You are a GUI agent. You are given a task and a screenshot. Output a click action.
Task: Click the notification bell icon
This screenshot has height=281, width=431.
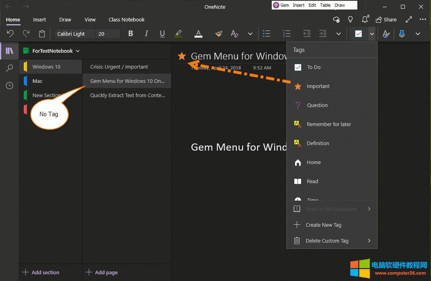(364, 19)
